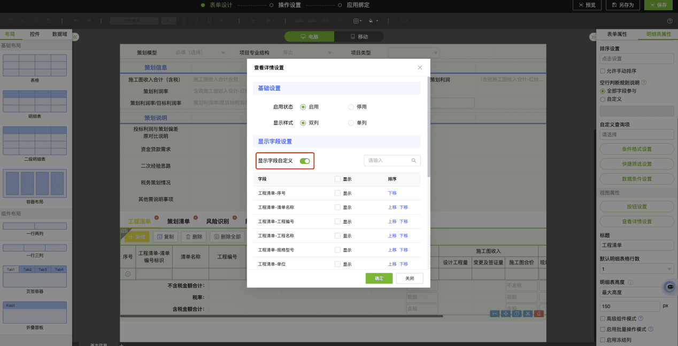Image resolution: width=678 pixels, height=346 pixels.
Task: Switch to the 数据域 tab
Action: click(59, 34)
